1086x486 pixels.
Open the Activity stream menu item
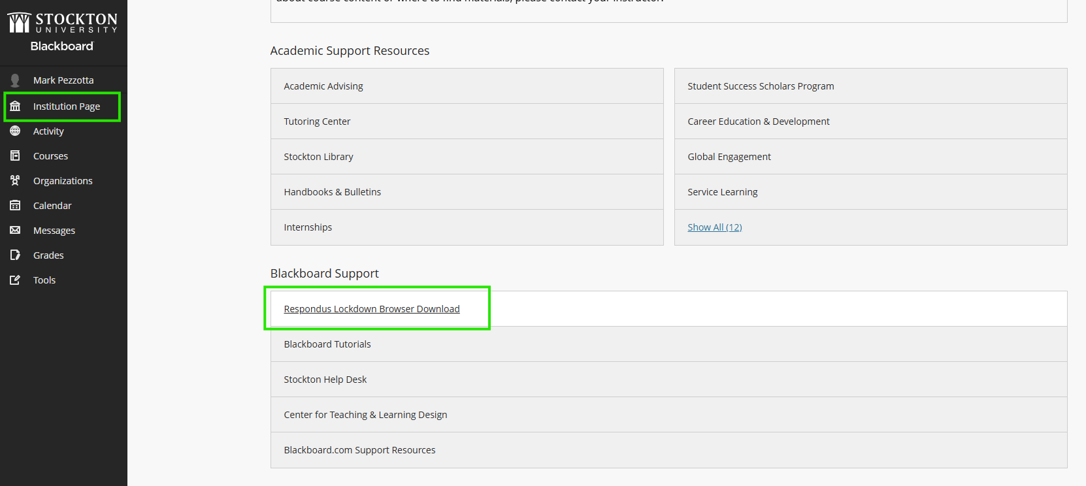[63, 131]
